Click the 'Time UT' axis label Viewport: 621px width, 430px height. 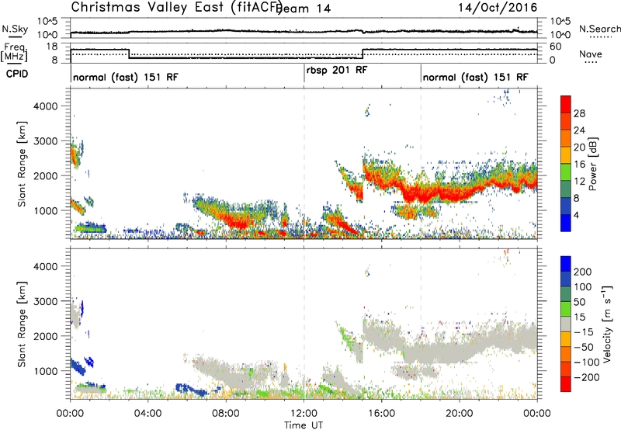click(304, 425)
